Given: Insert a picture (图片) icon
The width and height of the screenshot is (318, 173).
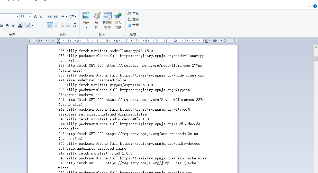Looking at the screenshot, I should [x=86, y=16].
